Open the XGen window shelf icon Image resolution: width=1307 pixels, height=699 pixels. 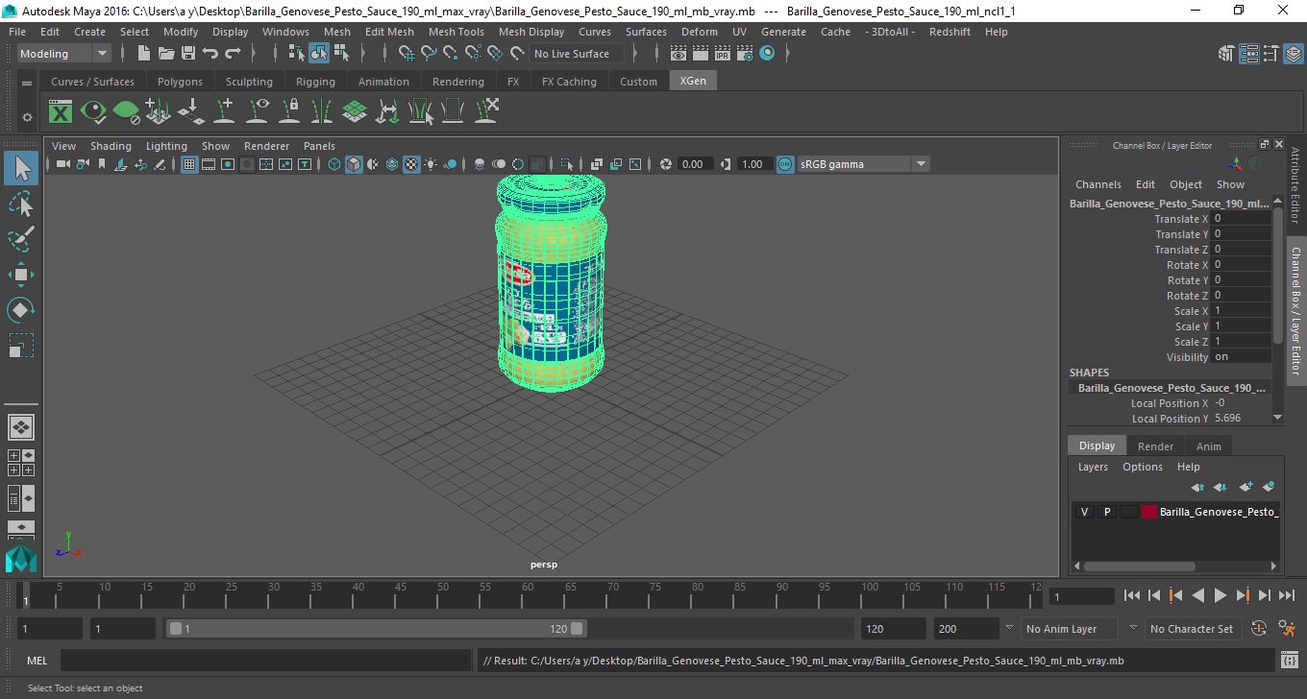coord(61,112)
